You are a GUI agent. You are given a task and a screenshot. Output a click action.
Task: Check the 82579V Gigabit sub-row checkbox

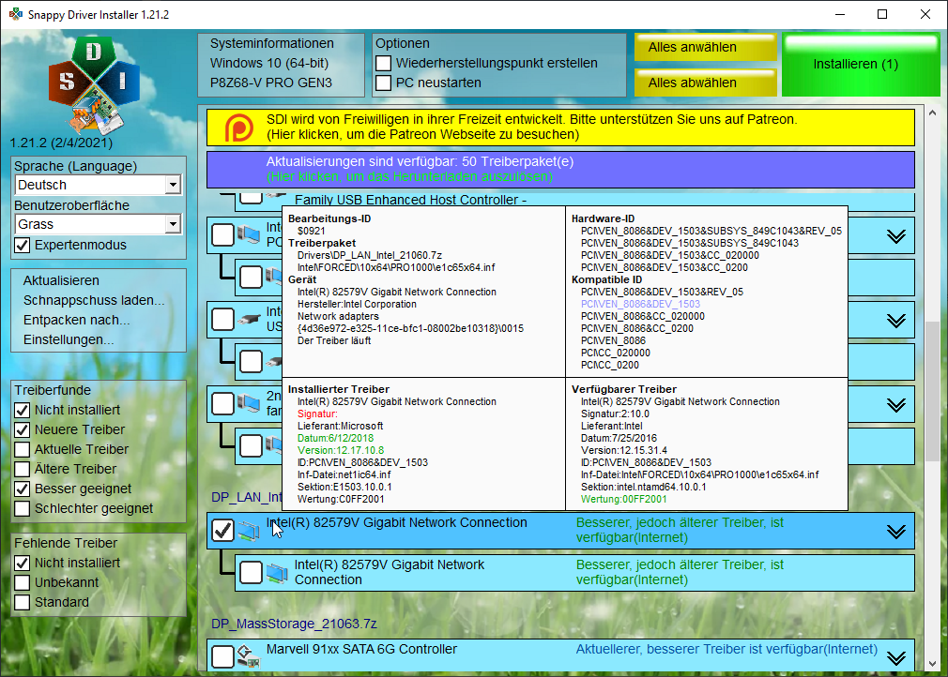coord(251,573)
